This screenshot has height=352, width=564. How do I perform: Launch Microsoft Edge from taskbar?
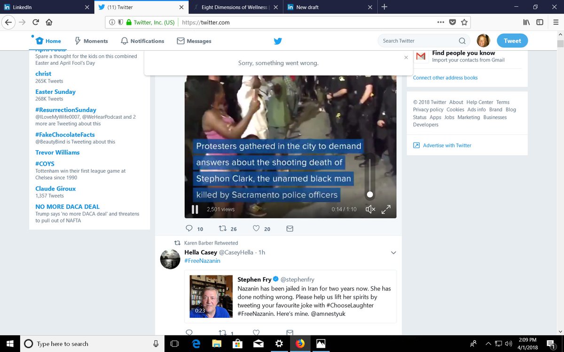(x=196, y=344)
